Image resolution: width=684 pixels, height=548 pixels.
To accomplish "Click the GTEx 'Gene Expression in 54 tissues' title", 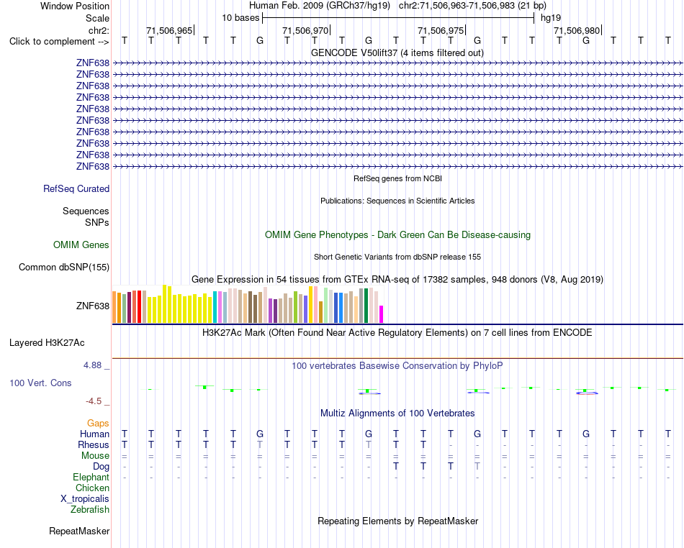I will click(x=397, y=279).
